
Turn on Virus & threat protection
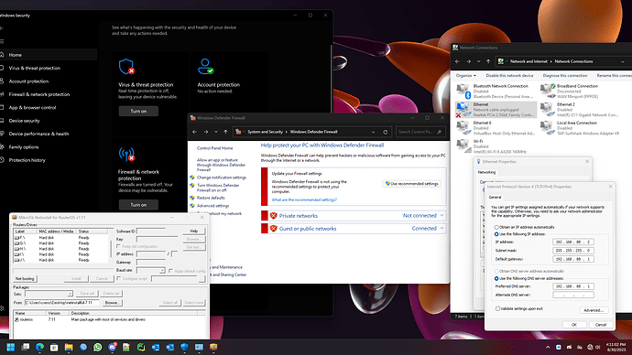[x=138, y=111]
